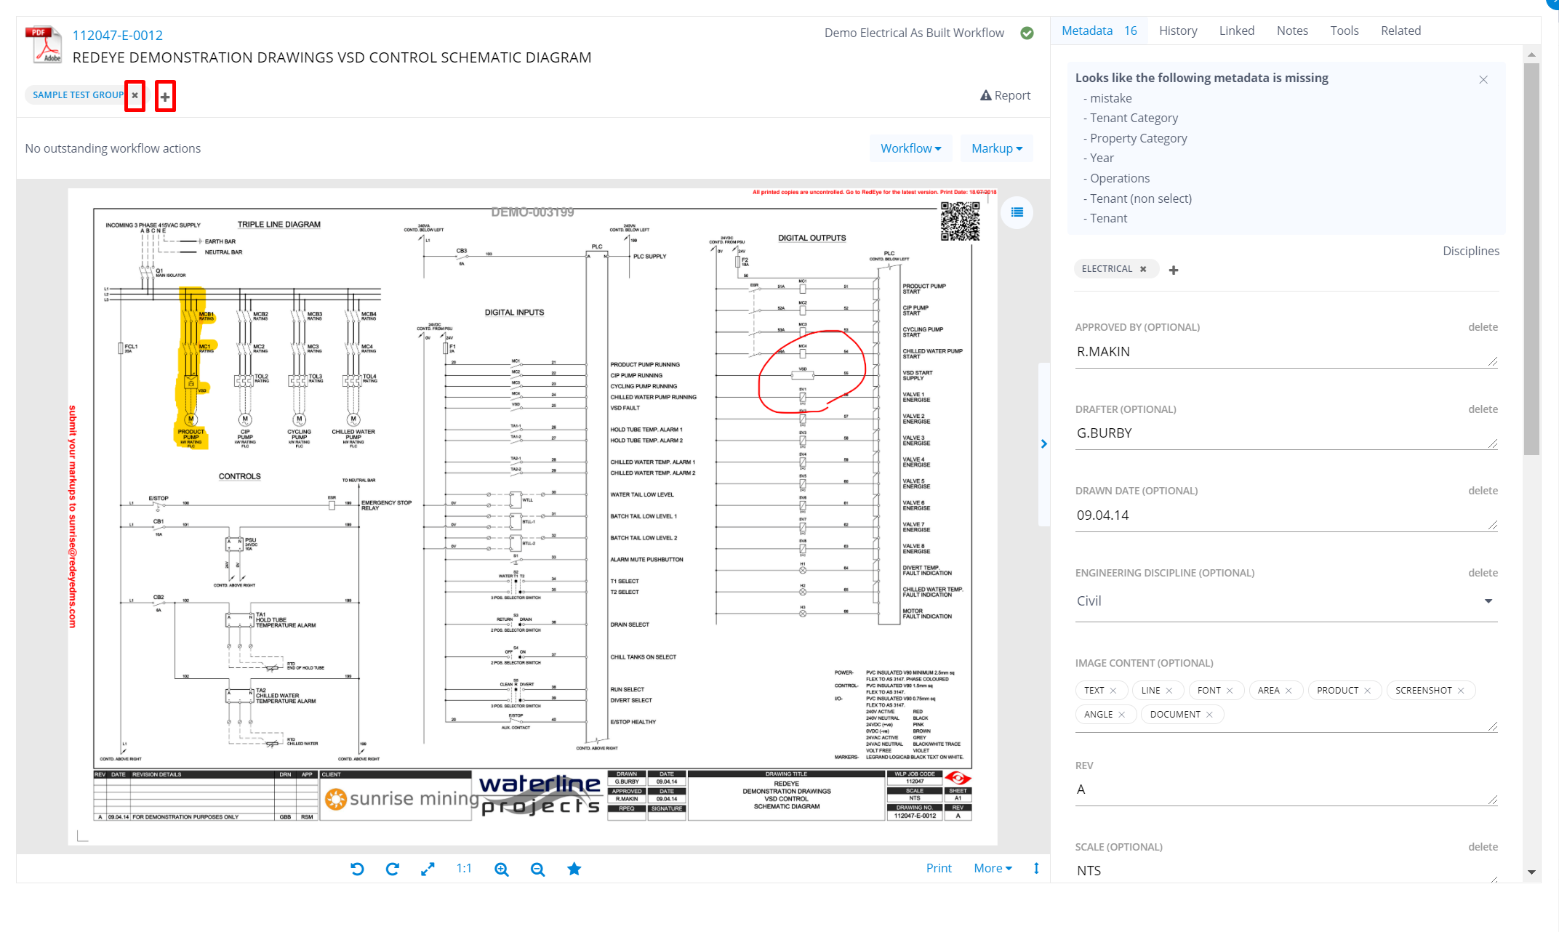
Task: Edit the Drafter field G.BURBY
Action: (1286, 433)
